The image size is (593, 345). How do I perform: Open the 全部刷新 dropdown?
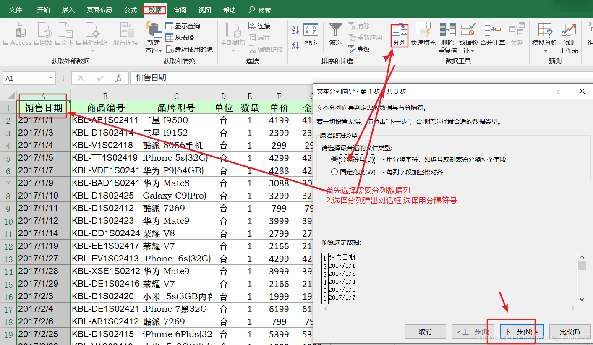click(233, 38)
